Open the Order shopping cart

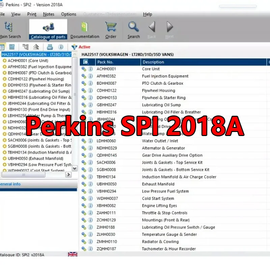111,30
